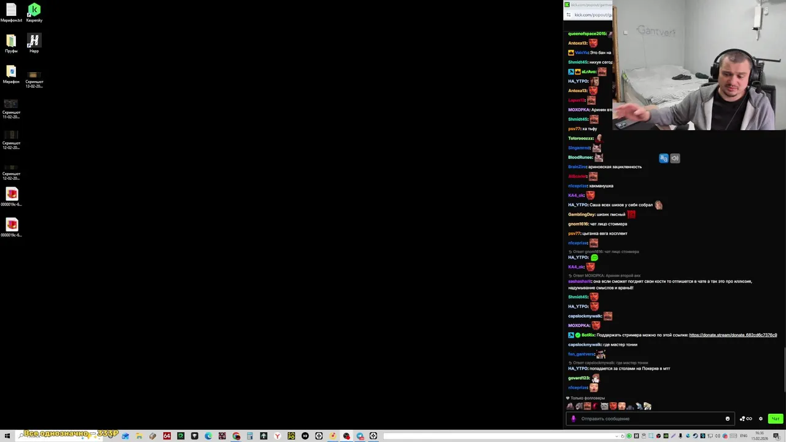
Task: Open Telegram from the taskbar
Action: [x=360, y=436]
